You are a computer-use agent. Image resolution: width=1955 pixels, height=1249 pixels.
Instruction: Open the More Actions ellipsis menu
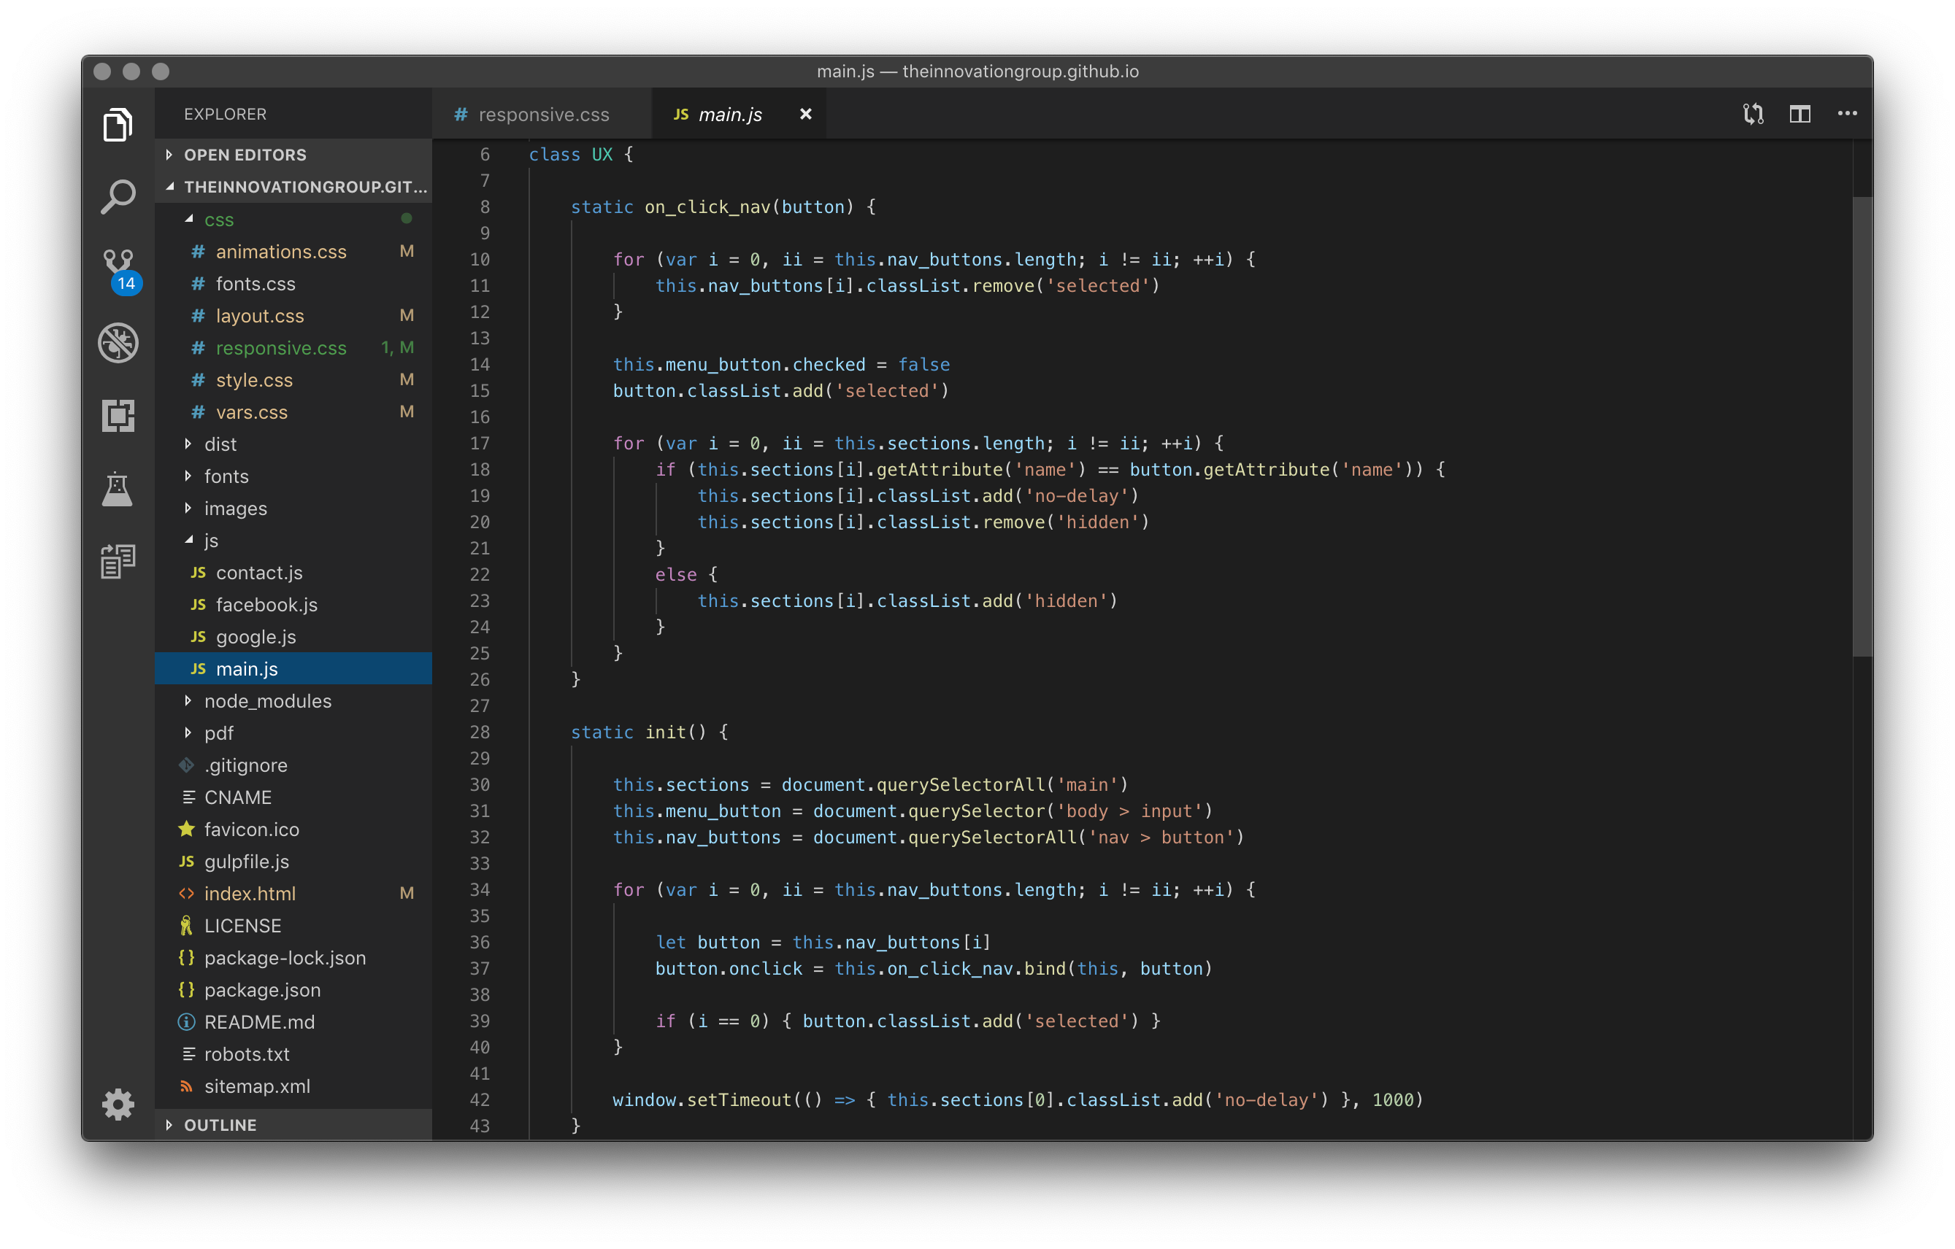[1847, 115]
